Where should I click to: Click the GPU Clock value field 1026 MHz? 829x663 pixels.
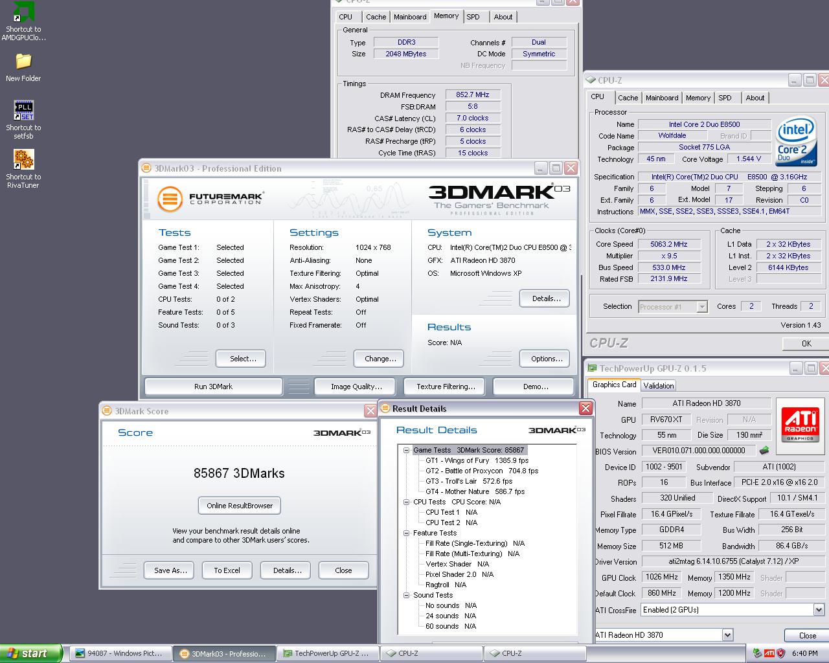662,577
